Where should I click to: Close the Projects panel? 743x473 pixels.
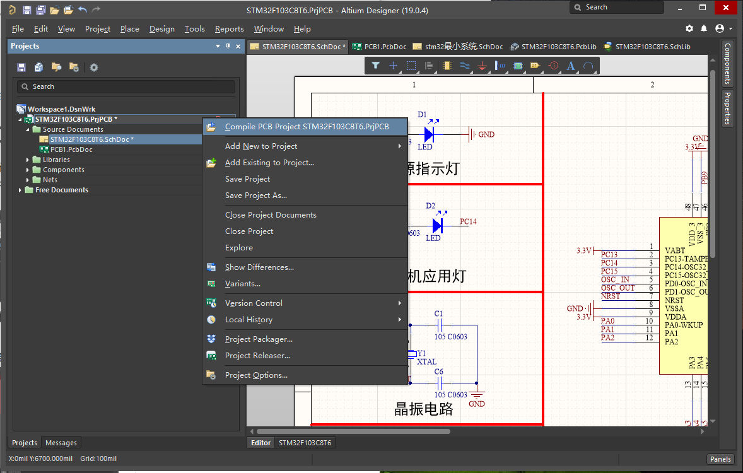tap(238, 46)
